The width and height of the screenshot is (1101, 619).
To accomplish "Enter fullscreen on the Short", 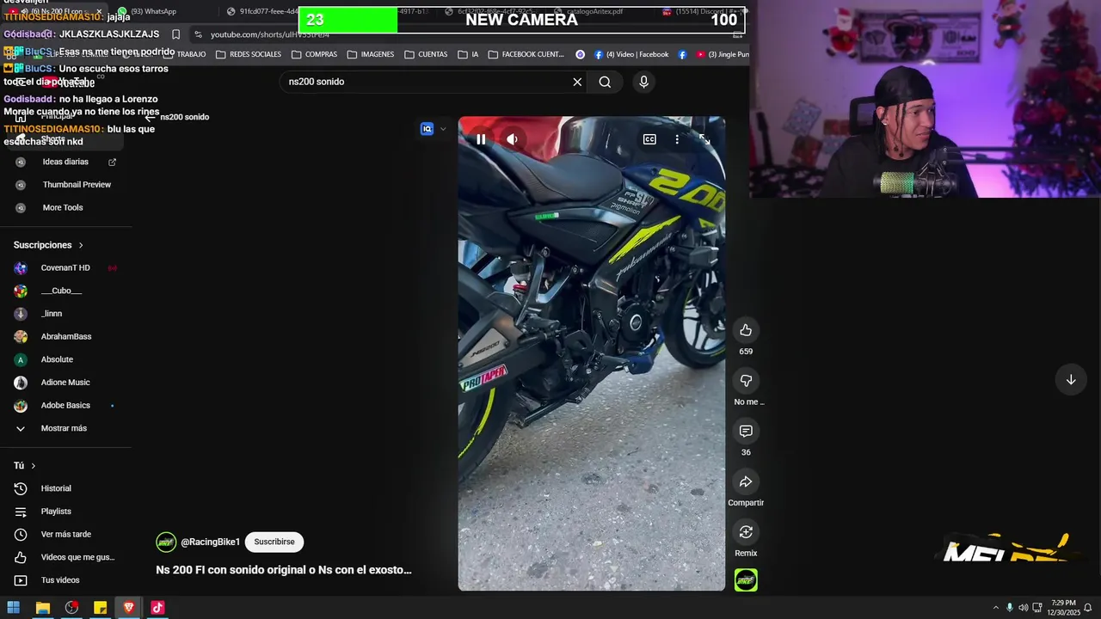I will [704, 139].
